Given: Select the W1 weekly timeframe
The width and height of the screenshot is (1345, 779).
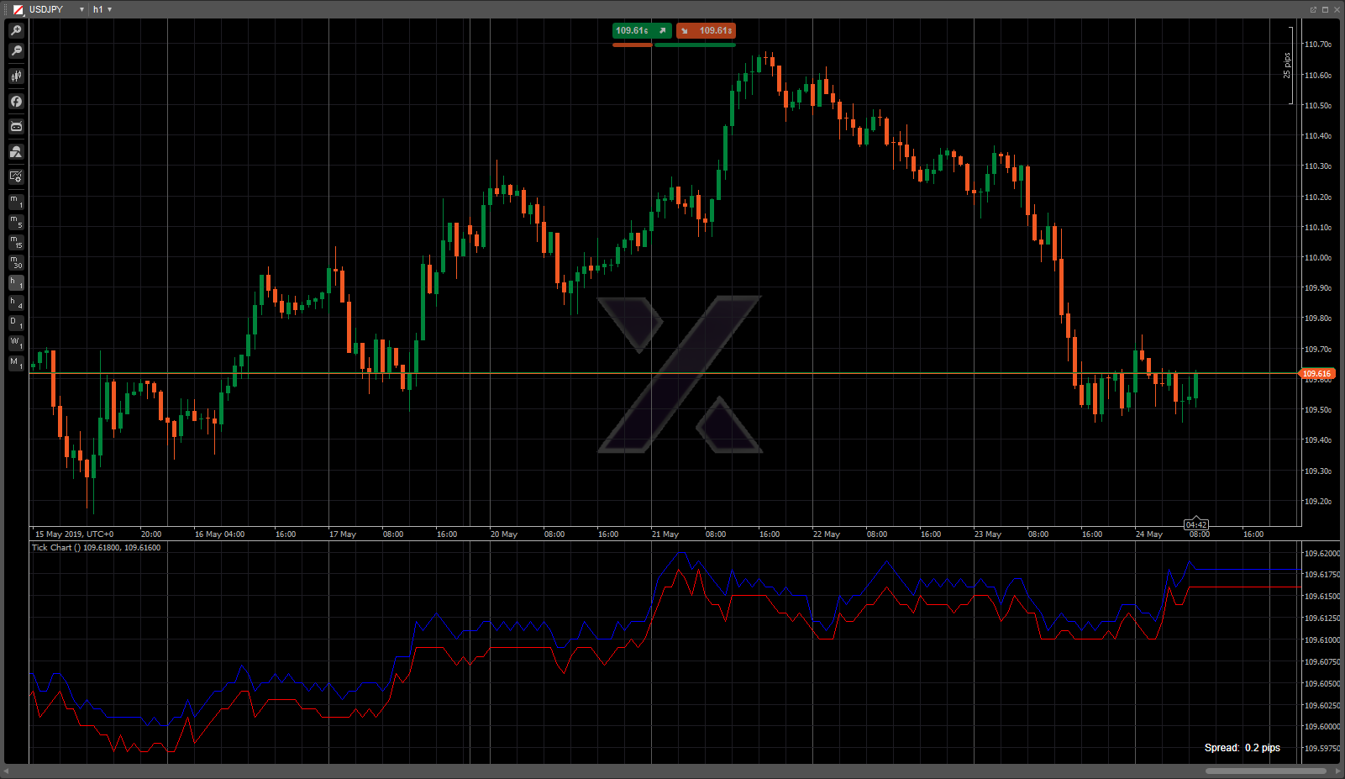Looking at the screenshot, I should (16, 343).
